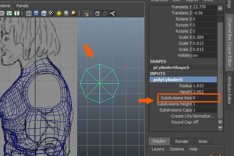Screen dimensions: 234x156
Task: Open the Panels menu
Action: (22, 6)
